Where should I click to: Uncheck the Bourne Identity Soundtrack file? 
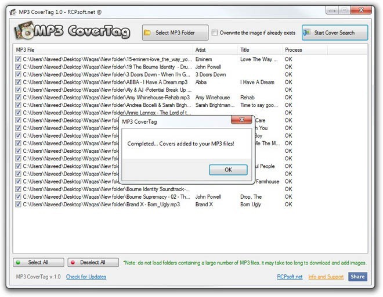(18, 189)
